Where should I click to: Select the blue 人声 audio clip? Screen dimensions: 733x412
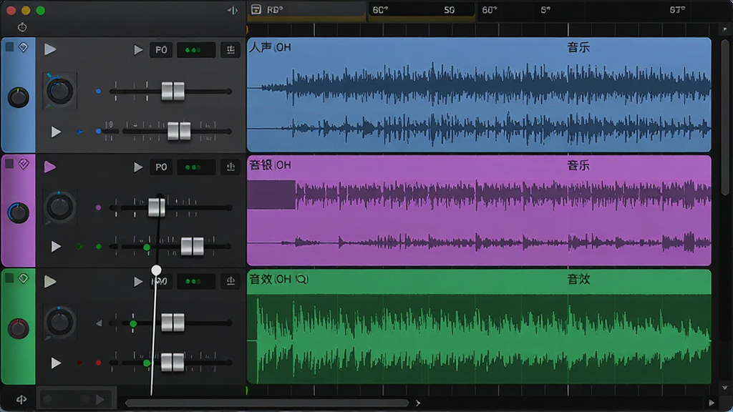coord(479,95)
